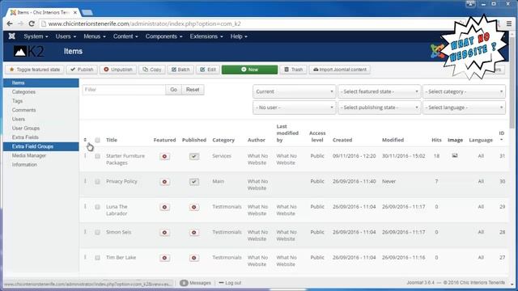Open the Components menu
The image size is (518, 291).
163,36
